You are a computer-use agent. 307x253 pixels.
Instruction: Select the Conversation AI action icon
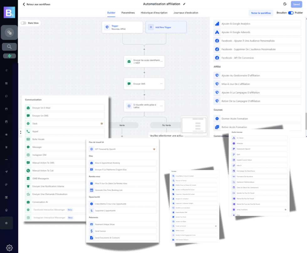tap(28, 202)
